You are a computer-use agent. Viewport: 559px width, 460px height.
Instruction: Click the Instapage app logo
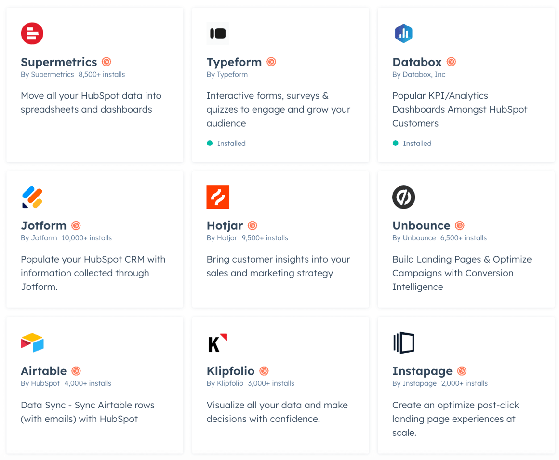pyautogui.click(x=403, y=342)
